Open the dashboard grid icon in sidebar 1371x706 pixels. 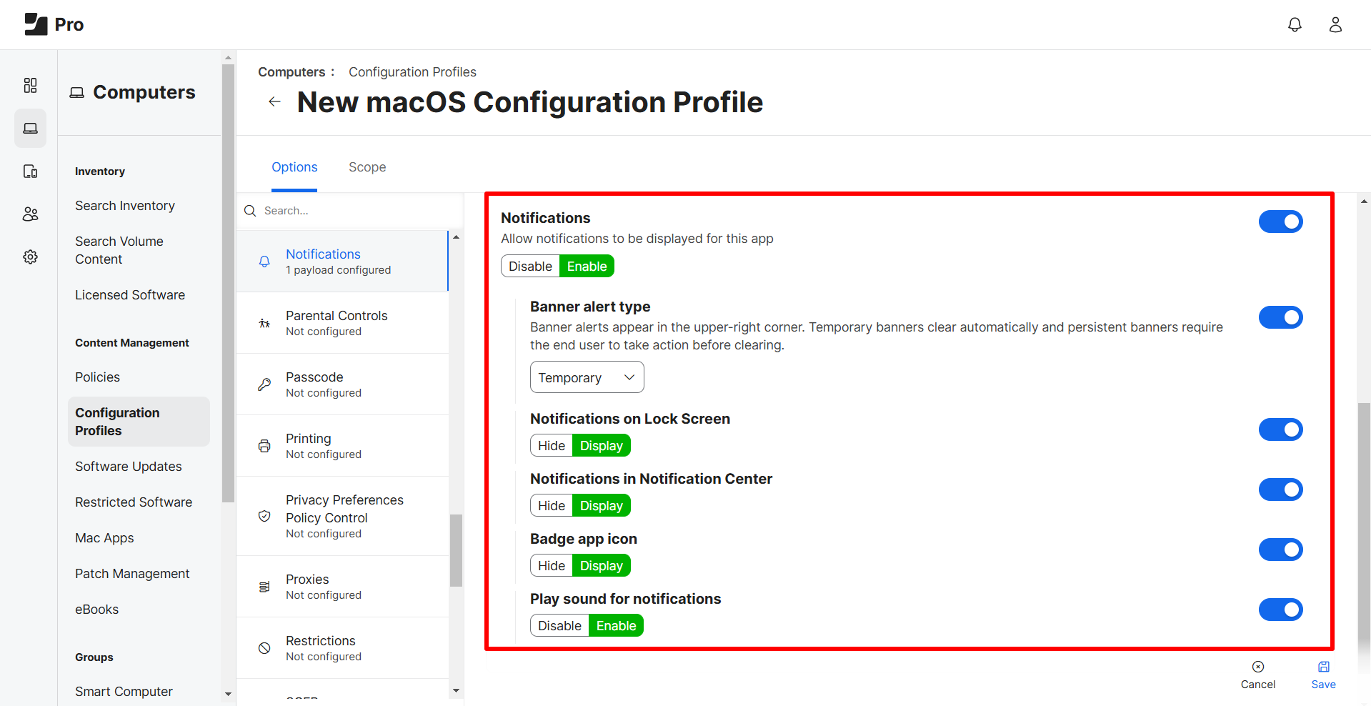pyautogui.click(x=30, y=85)
